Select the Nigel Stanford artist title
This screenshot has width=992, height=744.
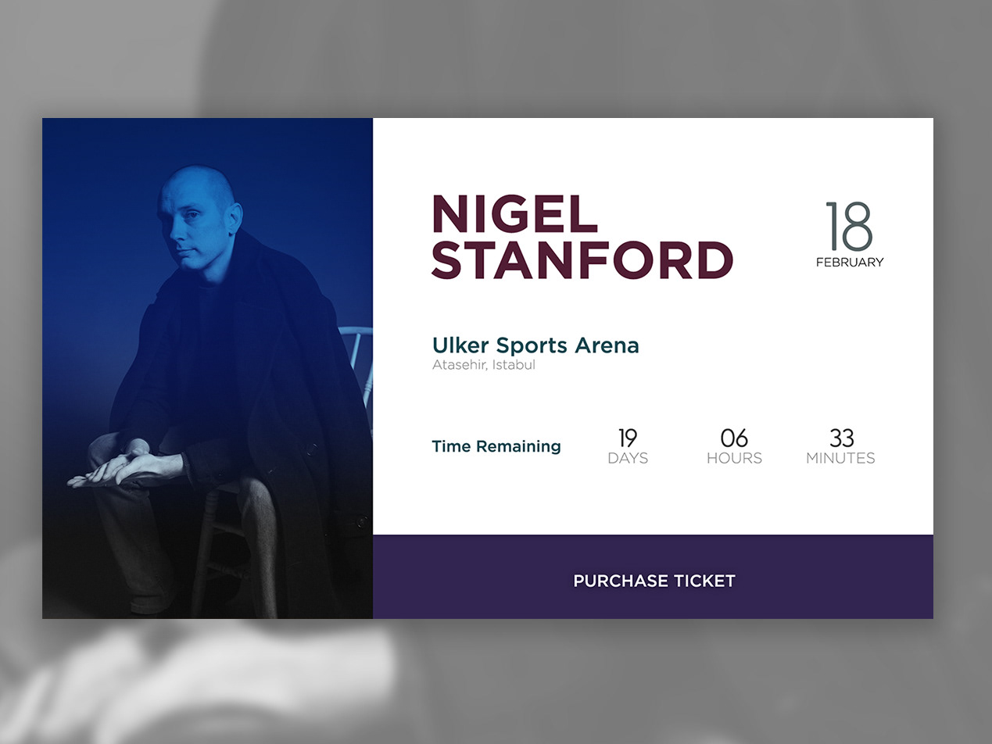pyautogui.click(x=582, y=238)
